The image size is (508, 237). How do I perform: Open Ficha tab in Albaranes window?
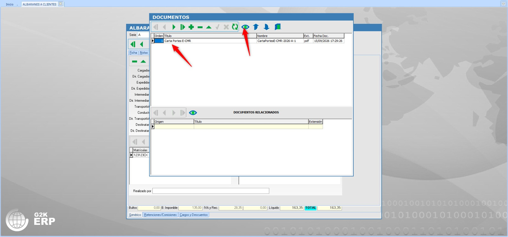click(x=133, y=53)
